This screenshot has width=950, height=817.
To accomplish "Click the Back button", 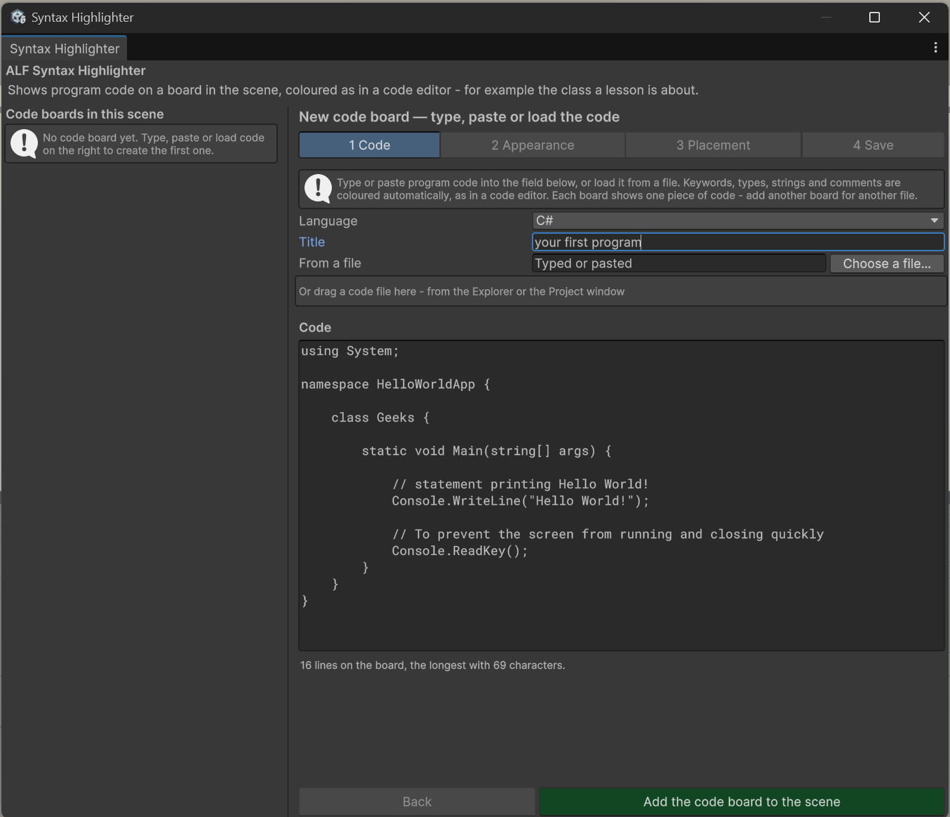I will pyautogui.click(x=417, y=802).
